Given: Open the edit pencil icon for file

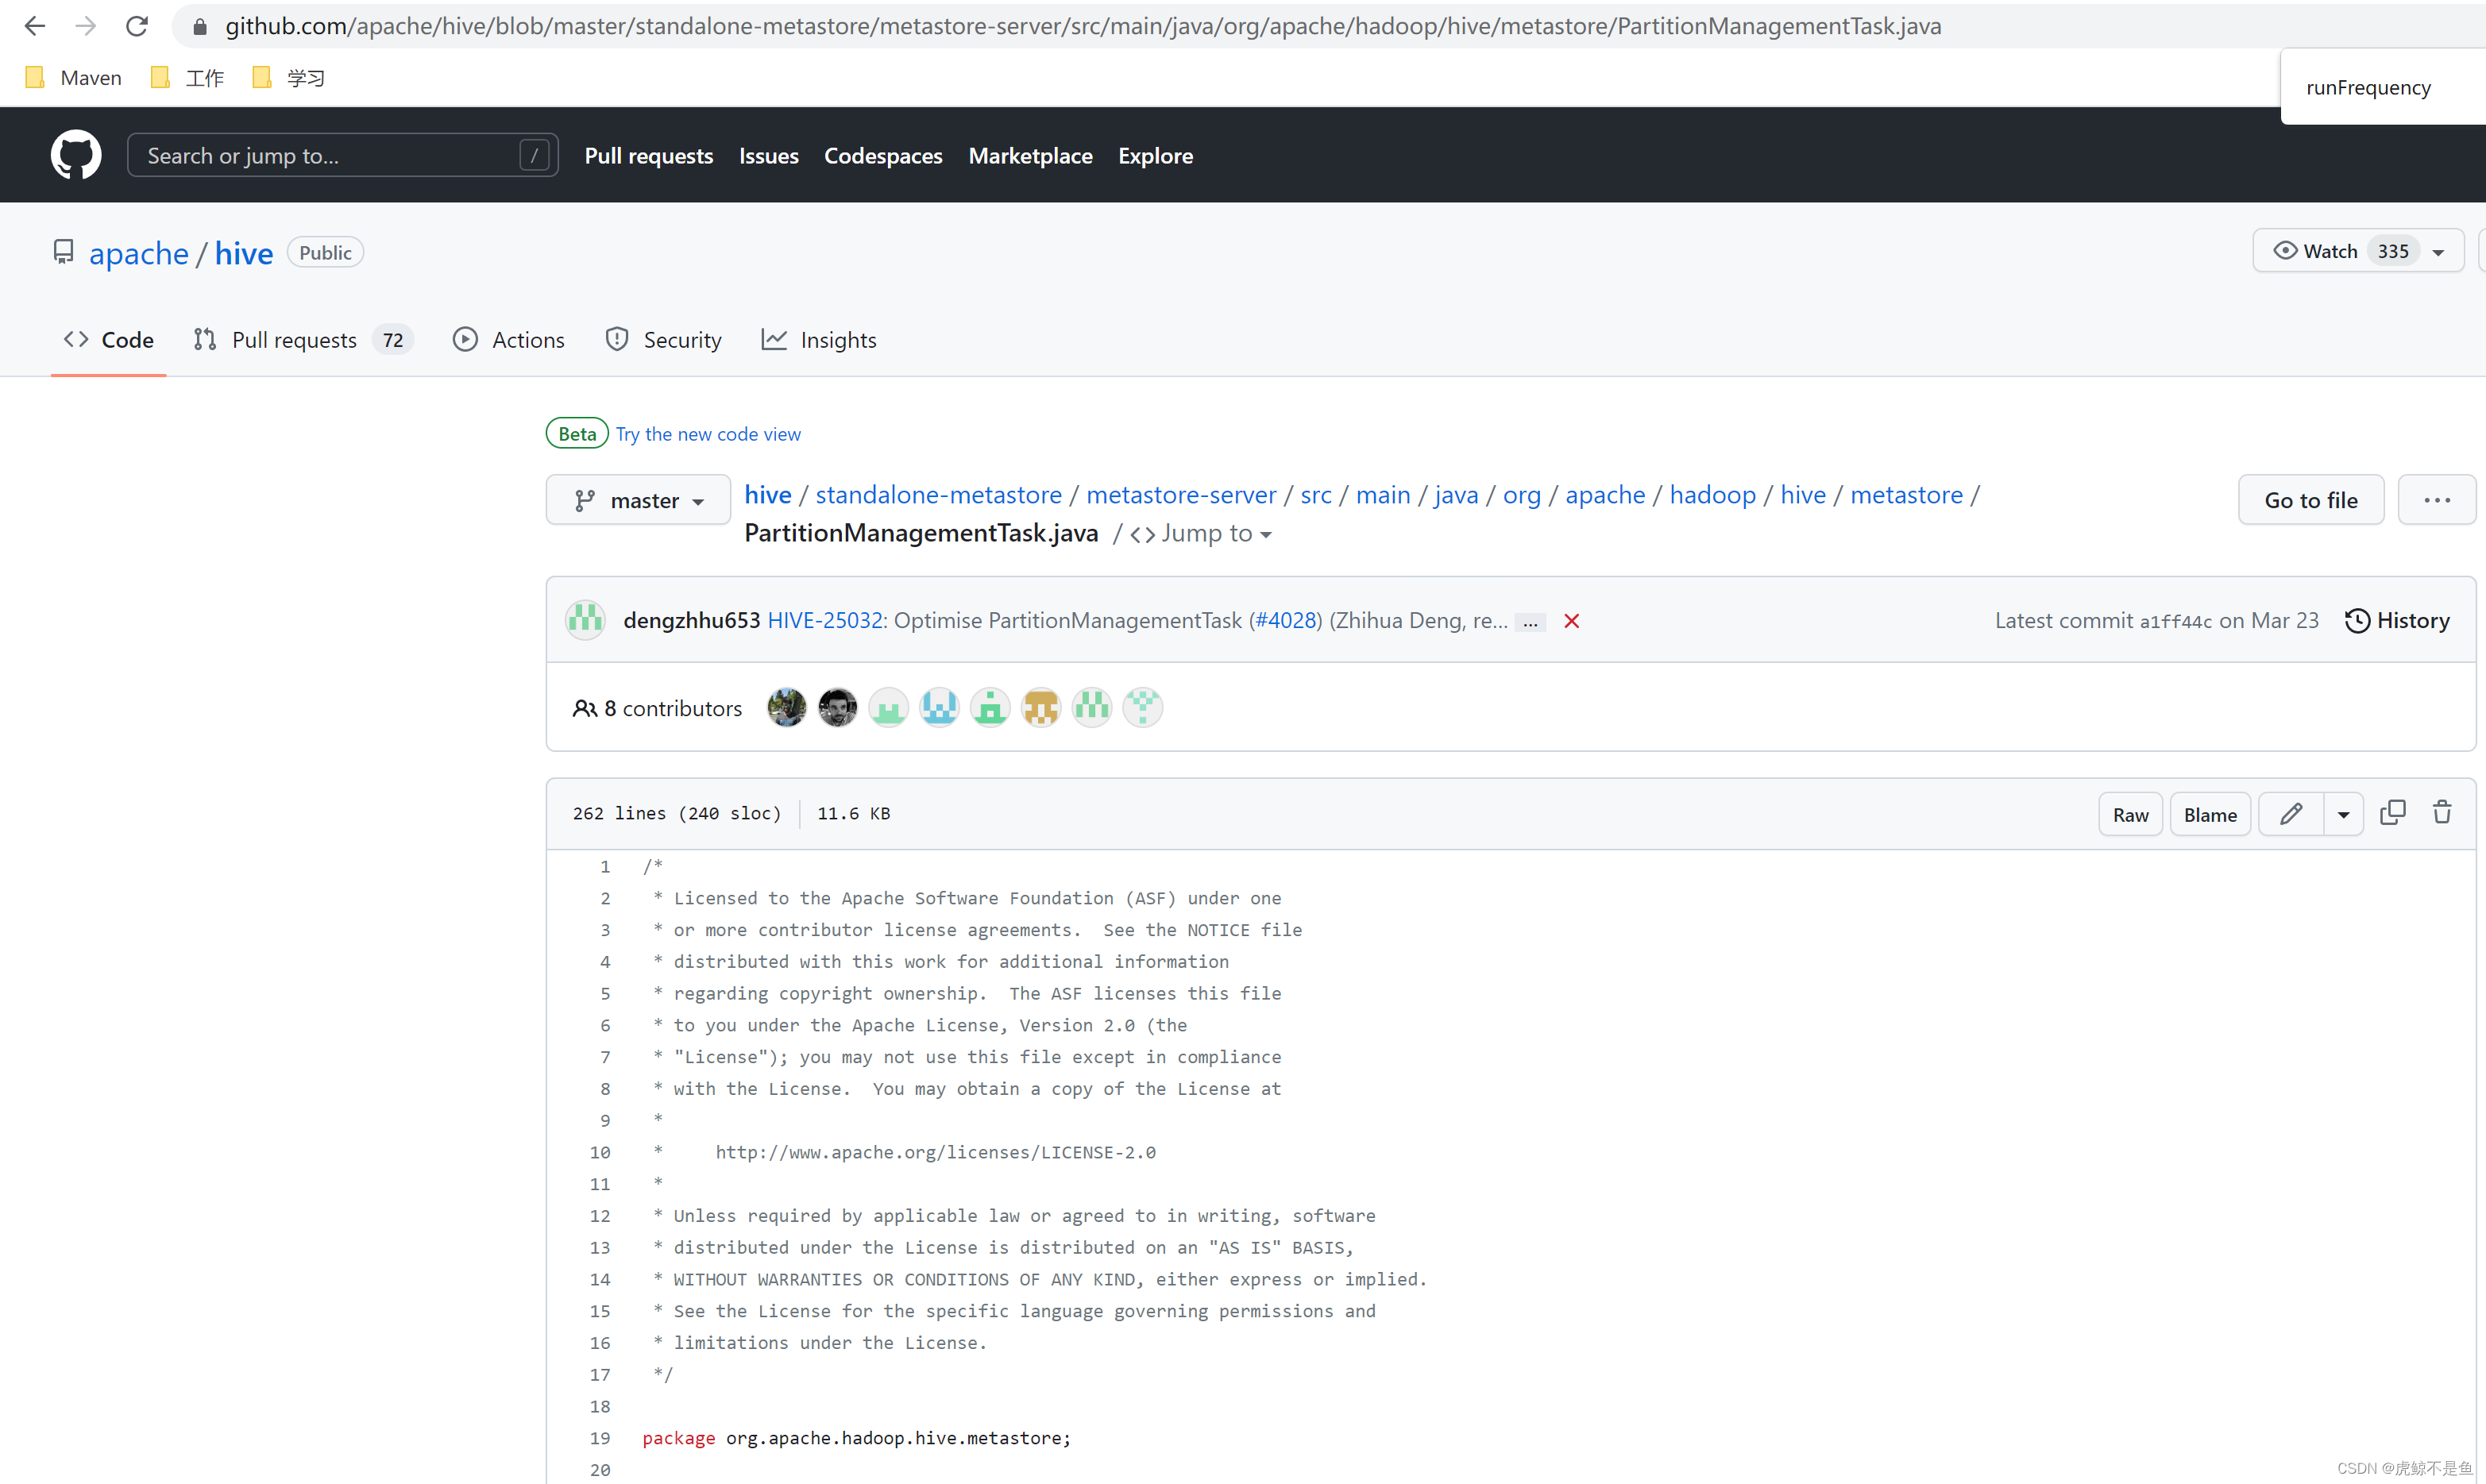Looking at the screenshot, I should [2290, 813].
